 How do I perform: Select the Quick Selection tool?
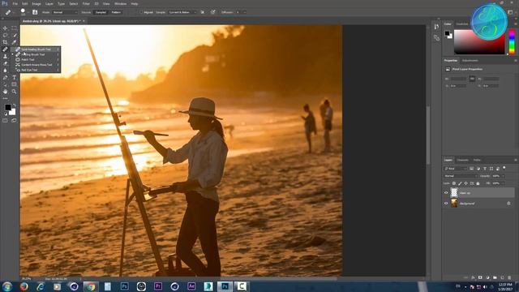(14, 35)
